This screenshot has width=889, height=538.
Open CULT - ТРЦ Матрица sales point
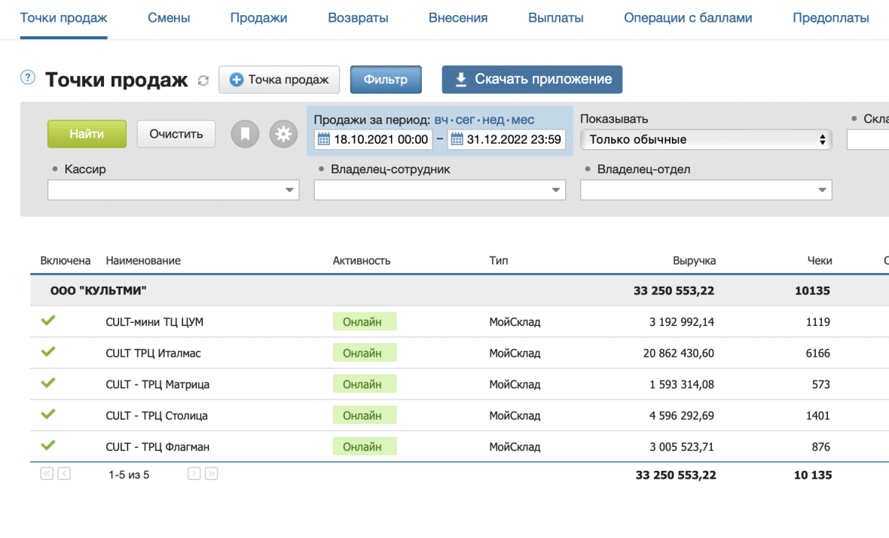pyautogui.click(x=157, y=385)
